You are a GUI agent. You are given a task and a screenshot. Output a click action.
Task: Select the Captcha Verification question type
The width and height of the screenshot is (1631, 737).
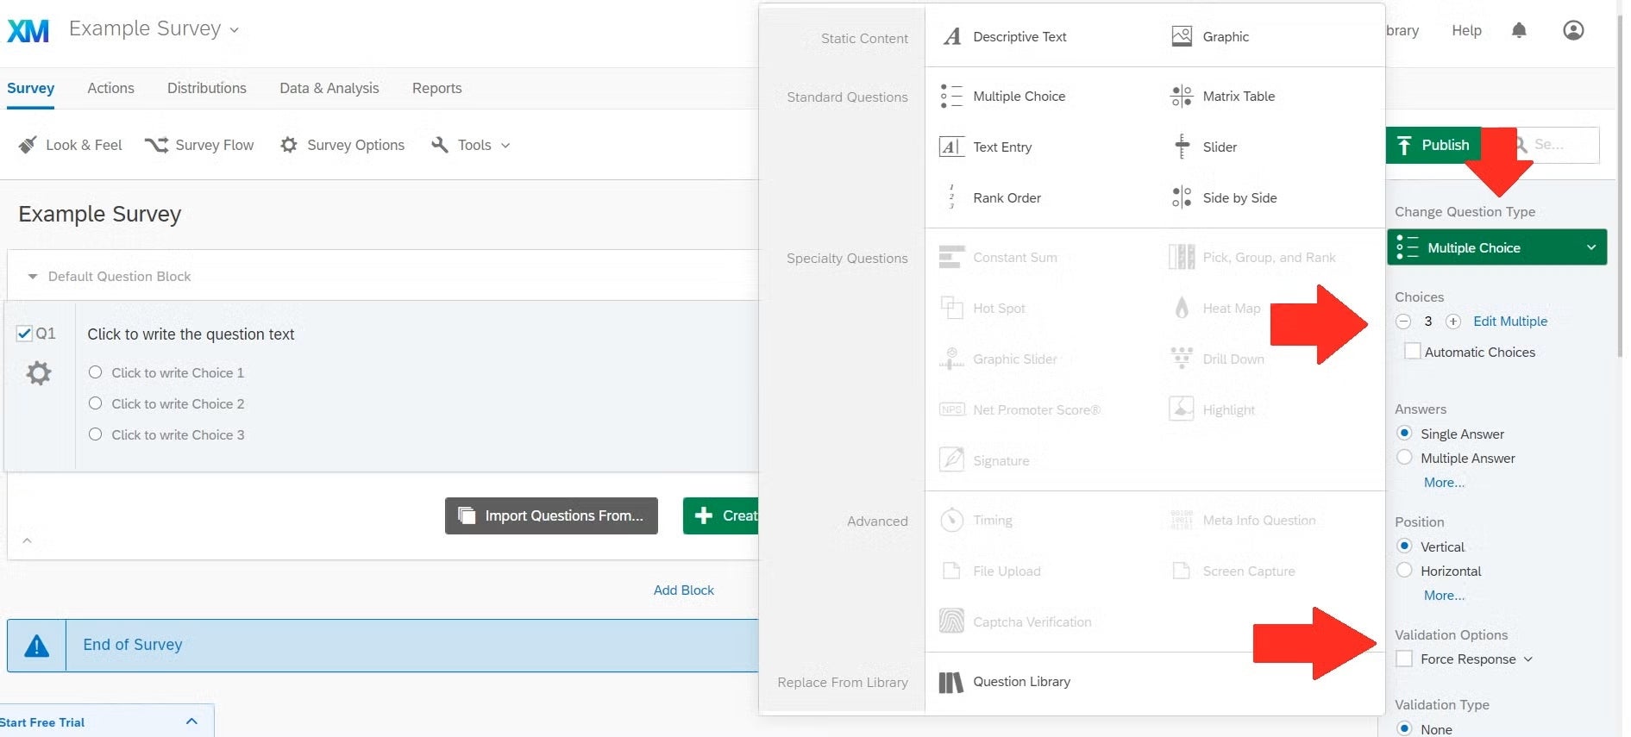[x=1016, y=621]
